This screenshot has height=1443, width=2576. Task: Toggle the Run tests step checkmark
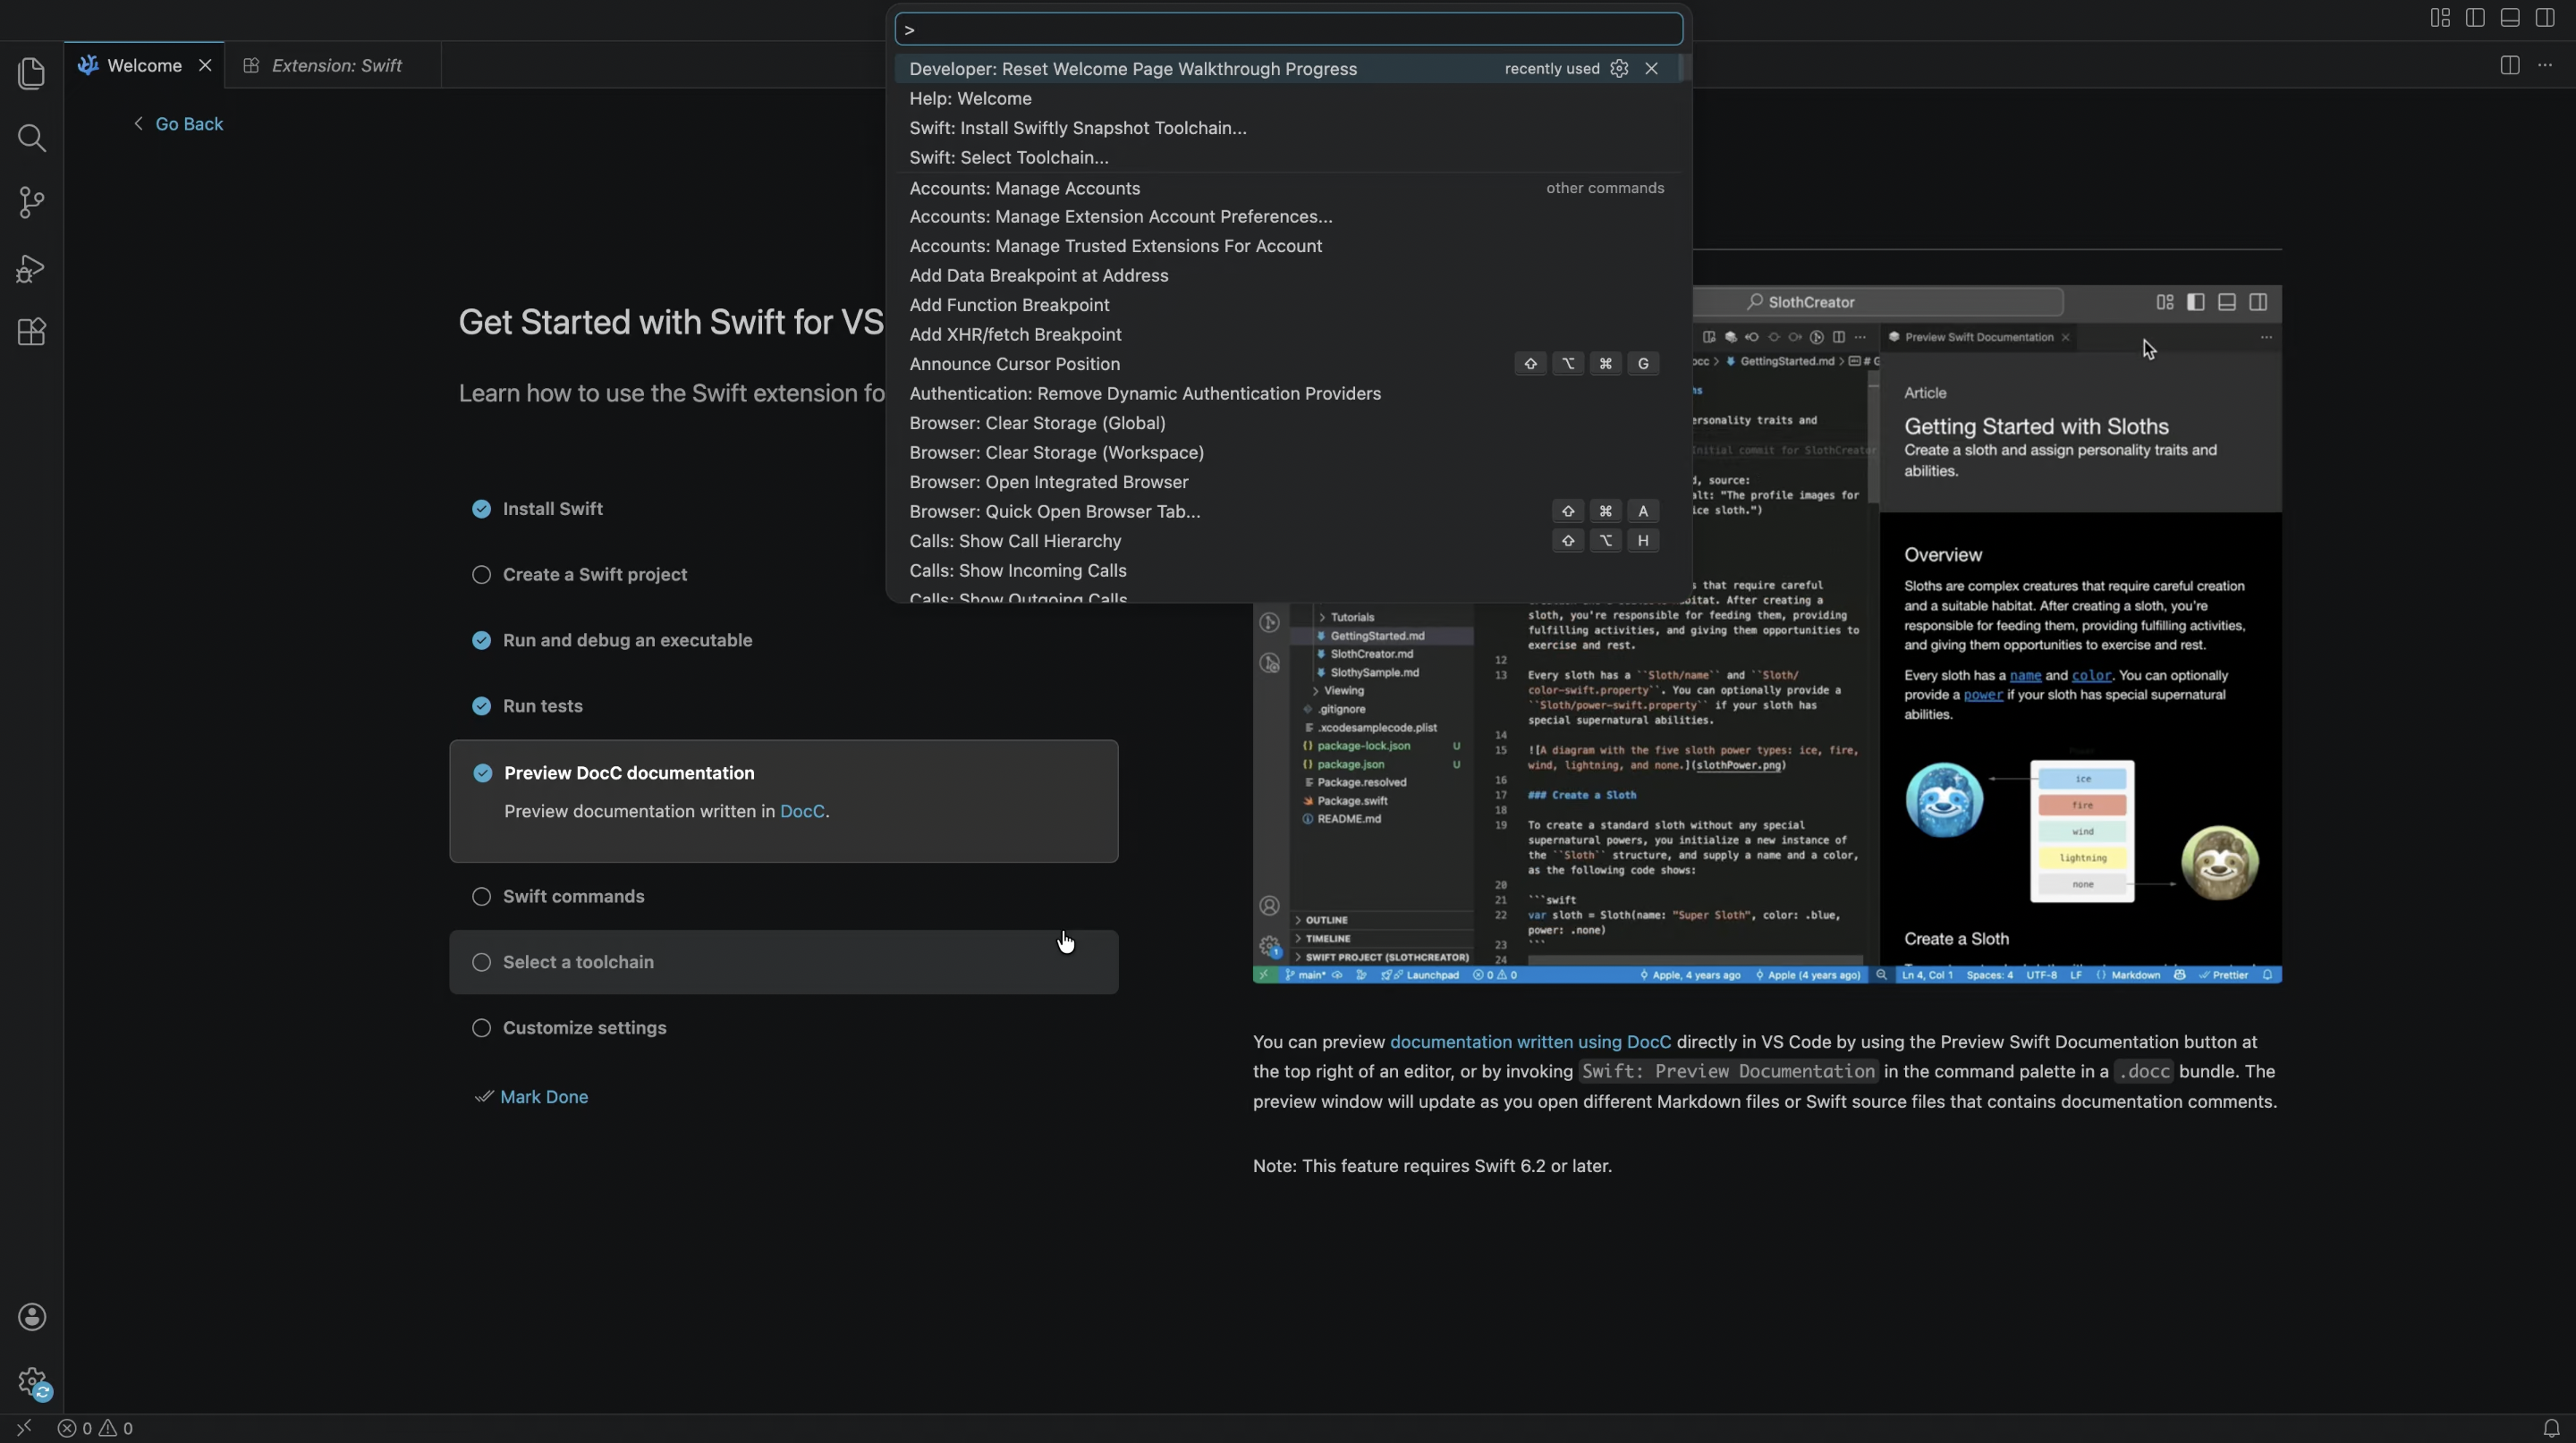point(481,706)
